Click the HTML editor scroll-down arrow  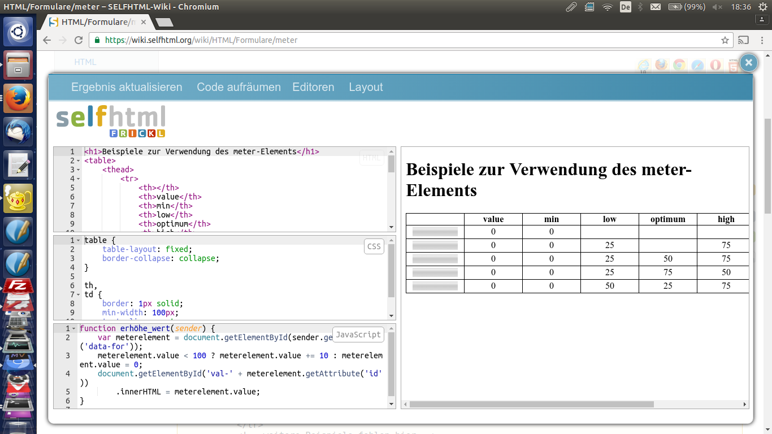(392, 227)
